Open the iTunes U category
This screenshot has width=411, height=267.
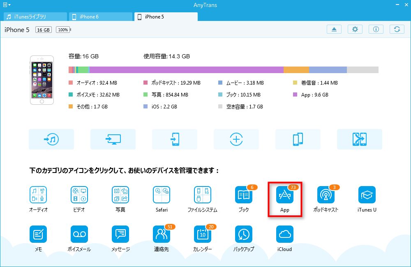(x=367, y=195)
